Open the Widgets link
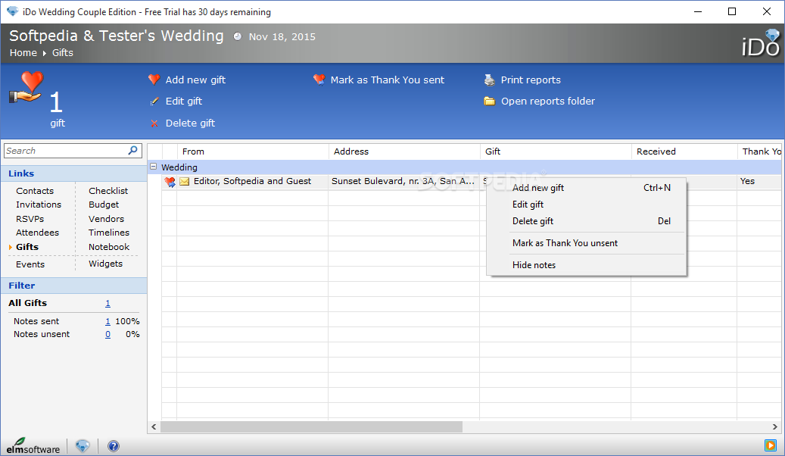 [105, 264]
